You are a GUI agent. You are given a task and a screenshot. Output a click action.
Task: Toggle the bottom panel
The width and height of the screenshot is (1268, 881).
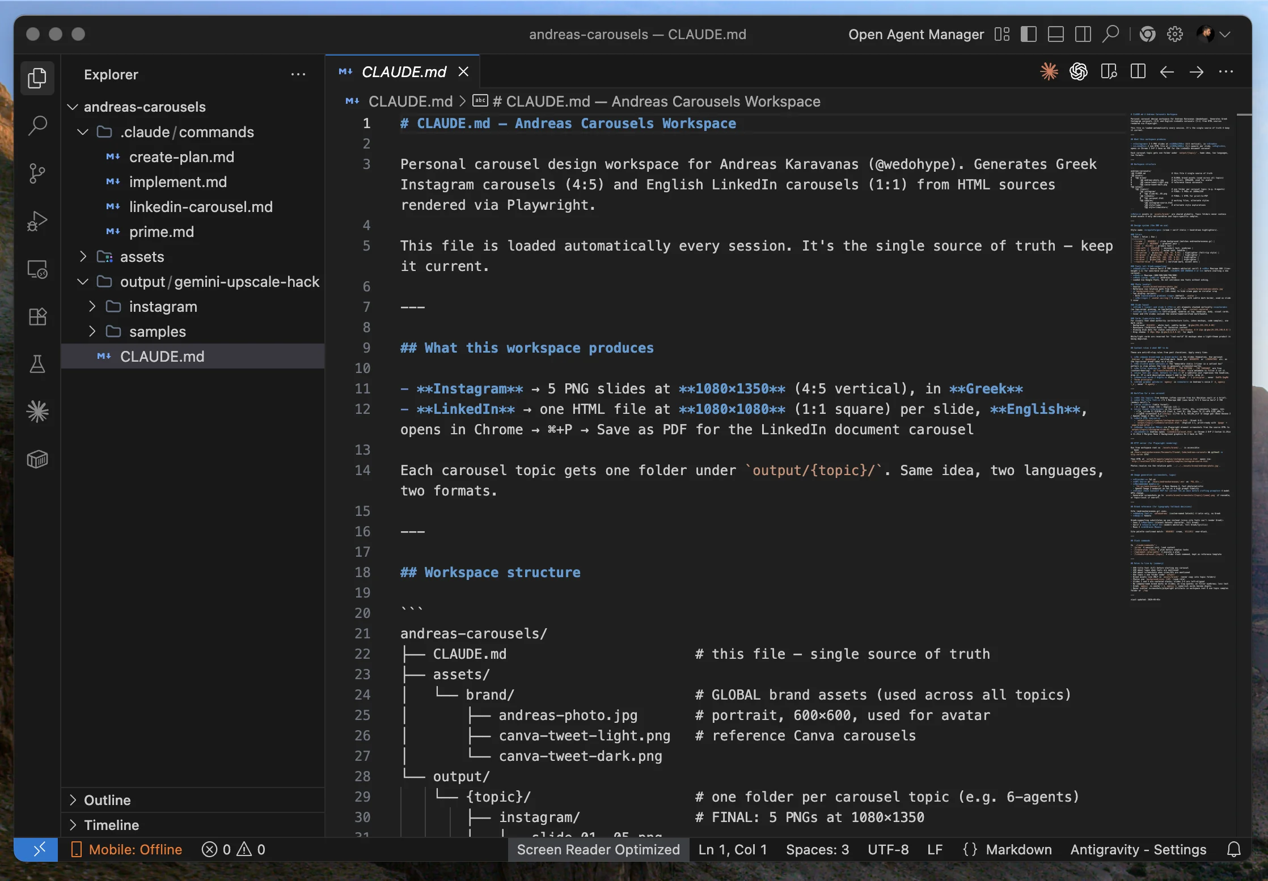[x=1056, y=34]
